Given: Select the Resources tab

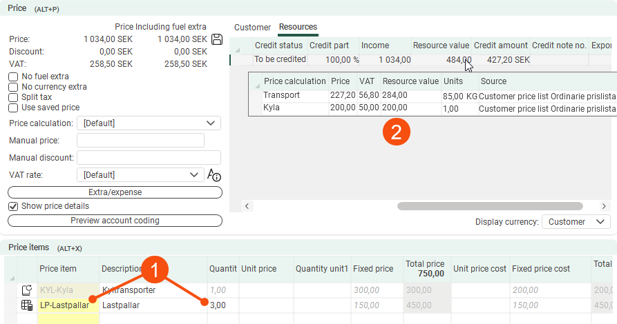Looking at the screenshot, I should click(x=298, y=28).
